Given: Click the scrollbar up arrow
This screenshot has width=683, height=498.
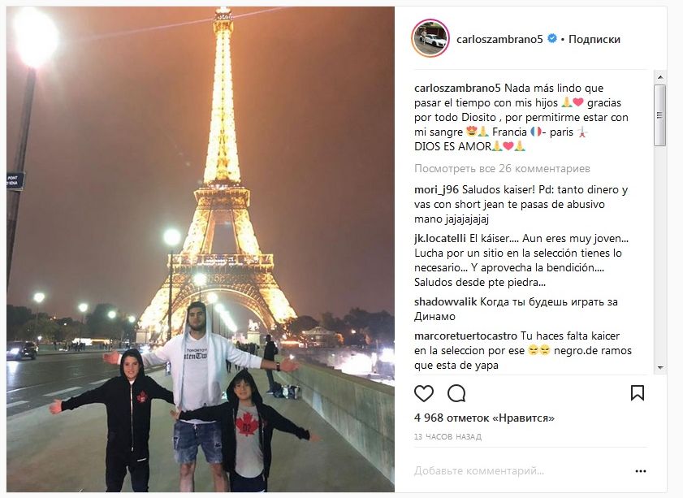Looking at the screenshot, I should tap(660, 76).
